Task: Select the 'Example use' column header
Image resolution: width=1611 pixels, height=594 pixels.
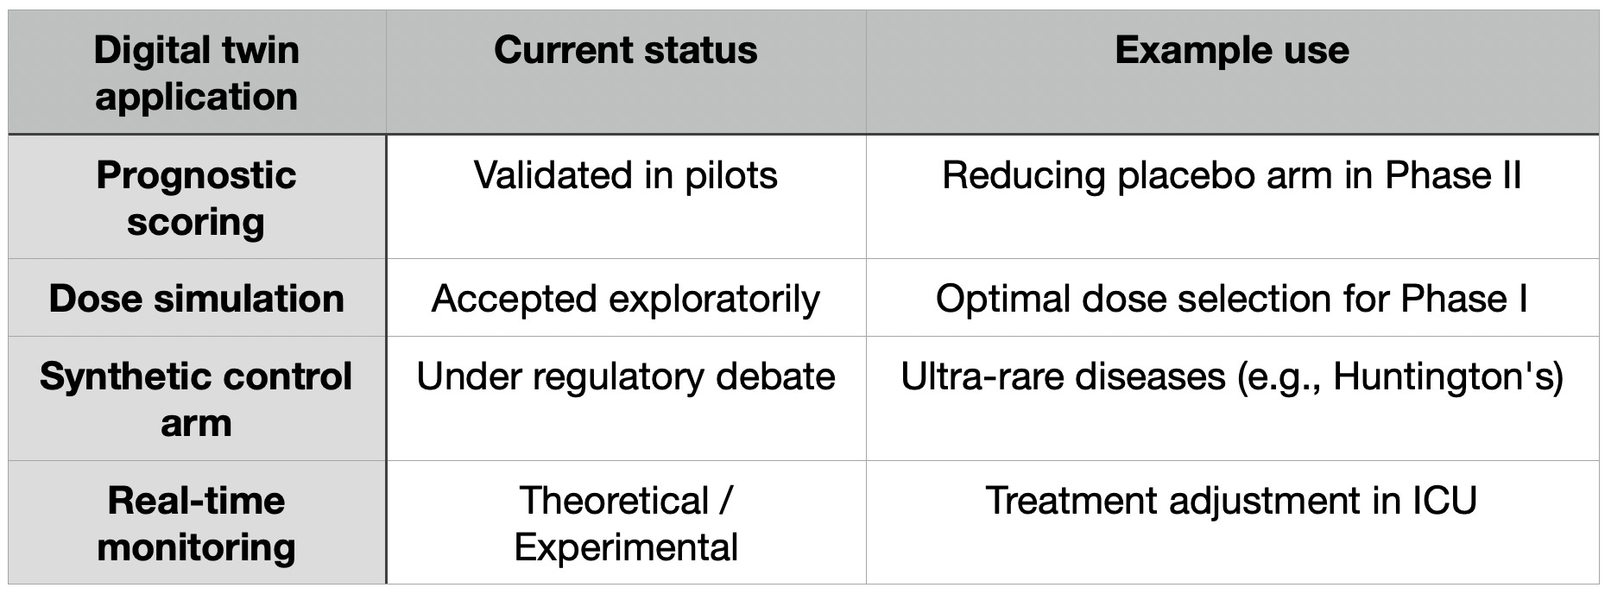Action: [1232, 73]
